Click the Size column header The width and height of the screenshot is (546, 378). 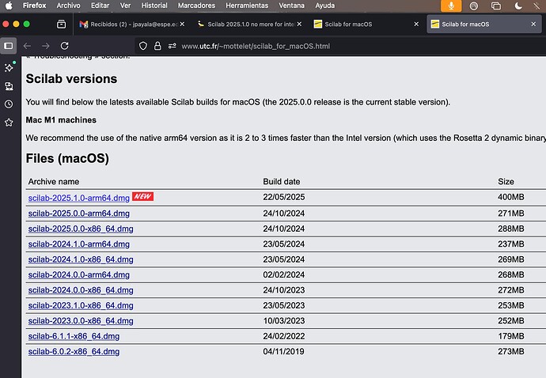tap(506, 182)
